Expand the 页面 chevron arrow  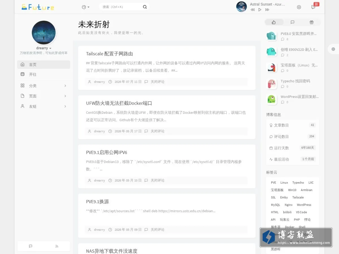pyautogui.click(x=65, y=96)
